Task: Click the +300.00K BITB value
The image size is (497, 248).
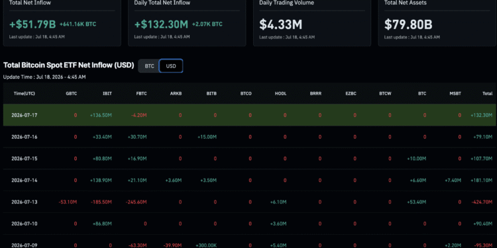Action: click(206, 245)
